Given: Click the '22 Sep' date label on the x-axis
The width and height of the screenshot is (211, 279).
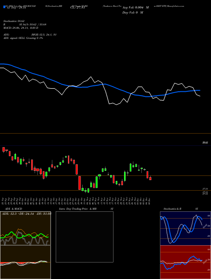Looking at the screenshot, I should click(x=3, y=201).
